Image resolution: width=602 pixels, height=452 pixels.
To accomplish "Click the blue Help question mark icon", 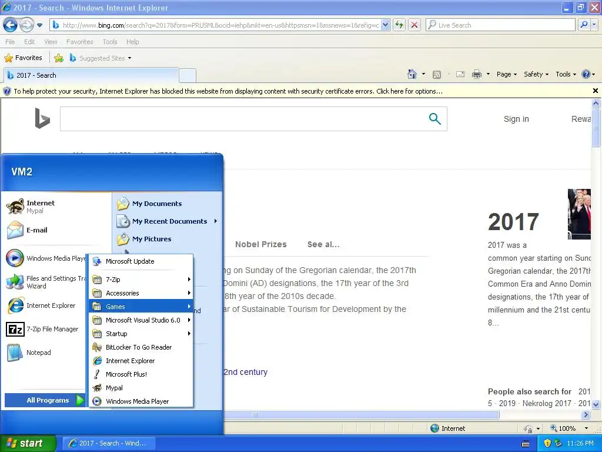I will pyautogui.click(x=586, y=74).
